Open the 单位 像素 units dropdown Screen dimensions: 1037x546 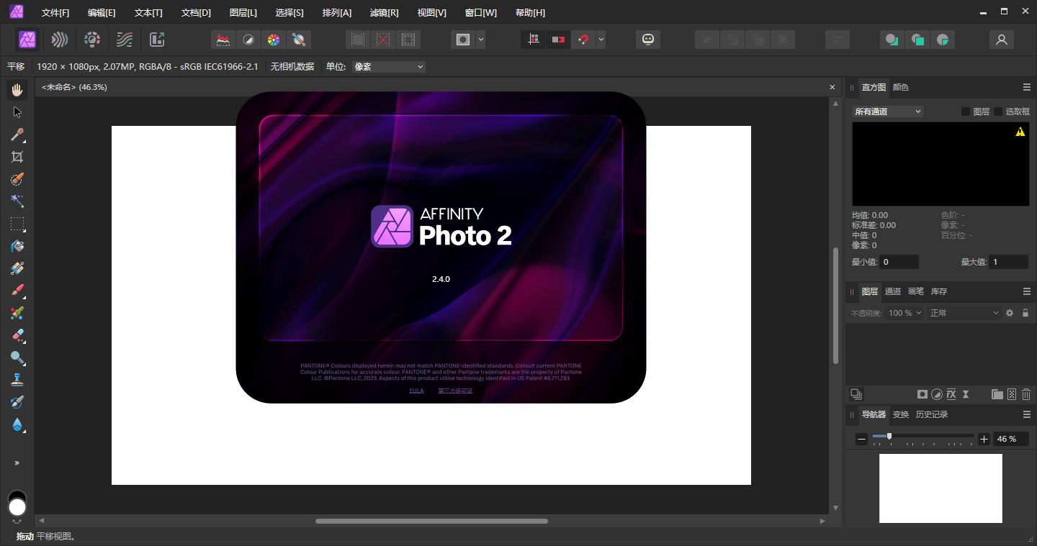[389, 67]
